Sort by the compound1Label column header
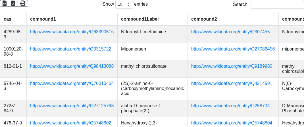This screenshot has height=127, width=304. pyautogui.click(x=140, y=19)
